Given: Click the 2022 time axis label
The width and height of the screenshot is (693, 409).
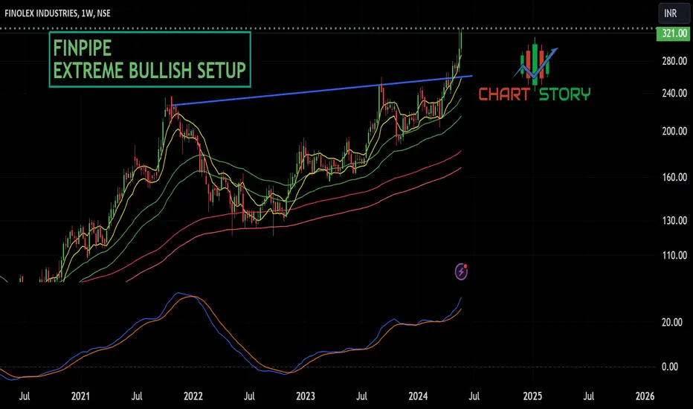Looking at the screenshot, I should 193,396.
